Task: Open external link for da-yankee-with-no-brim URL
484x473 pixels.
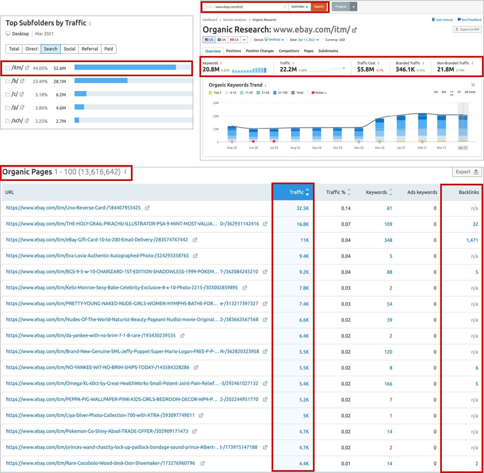Action: pos(182,335)
